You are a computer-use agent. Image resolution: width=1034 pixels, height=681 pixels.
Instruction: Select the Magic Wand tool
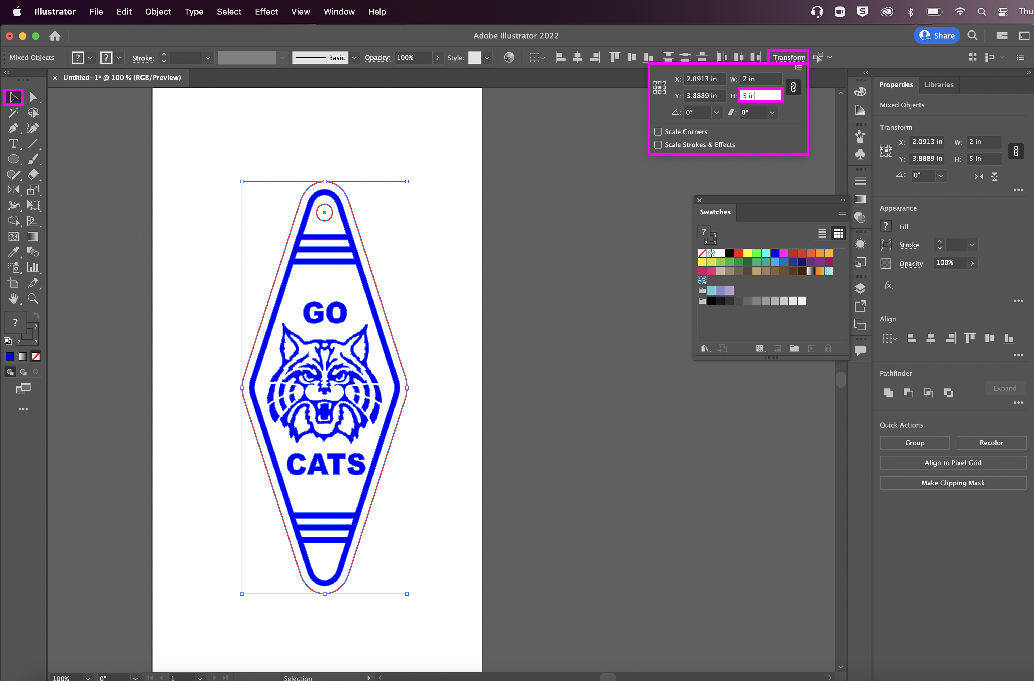point(13,112)
